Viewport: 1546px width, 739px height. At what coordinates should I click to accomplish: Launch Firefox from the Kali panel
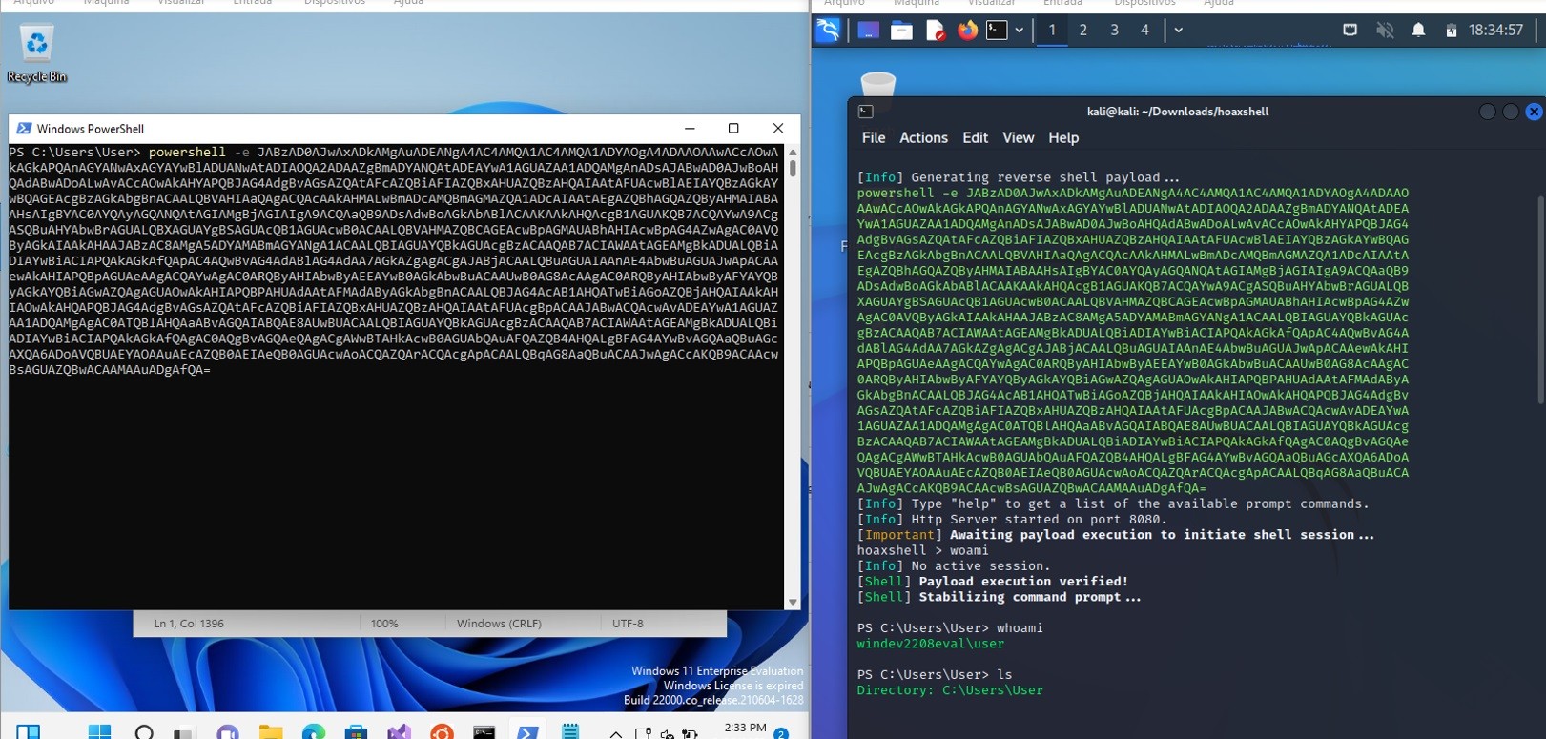pyautogui.click(x=967, y=31)
